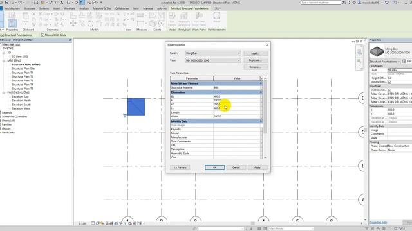
Task: Open the Manage ribbon tab
Action: 147,8
